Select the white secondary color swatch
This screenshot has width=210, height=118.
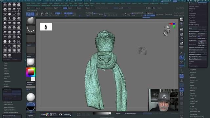coord(33,79)
